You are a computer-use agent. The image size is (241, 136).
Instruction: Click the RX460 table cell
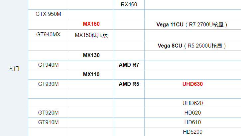(129, 5)
